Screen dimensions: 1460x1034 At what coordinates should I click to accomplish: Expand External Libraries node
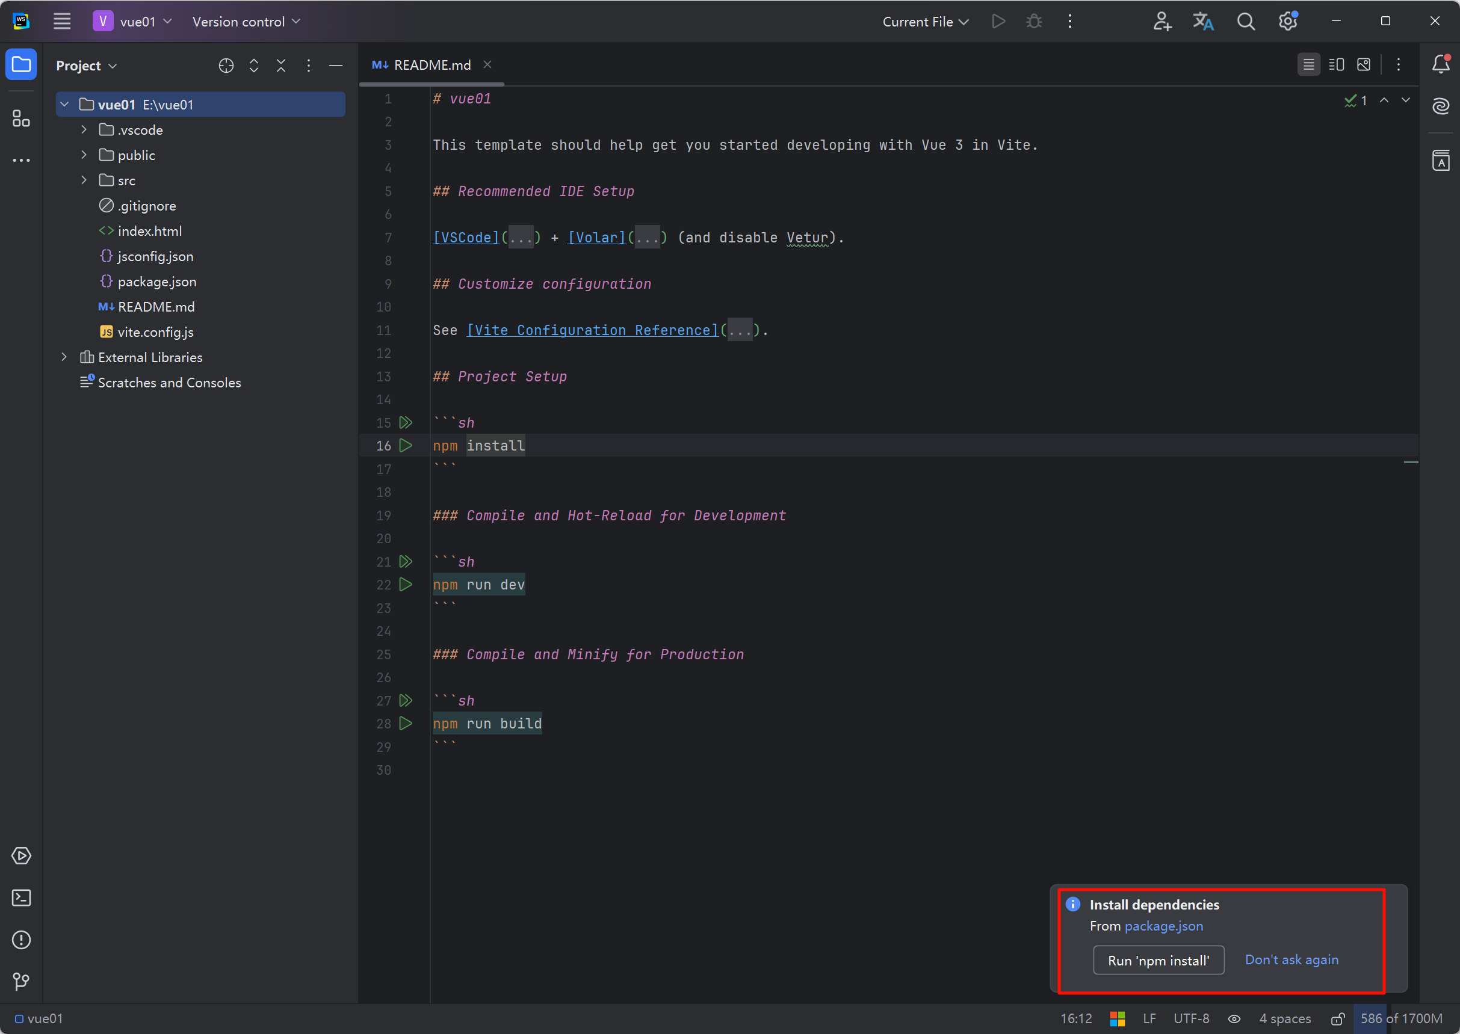coord(64,357)
